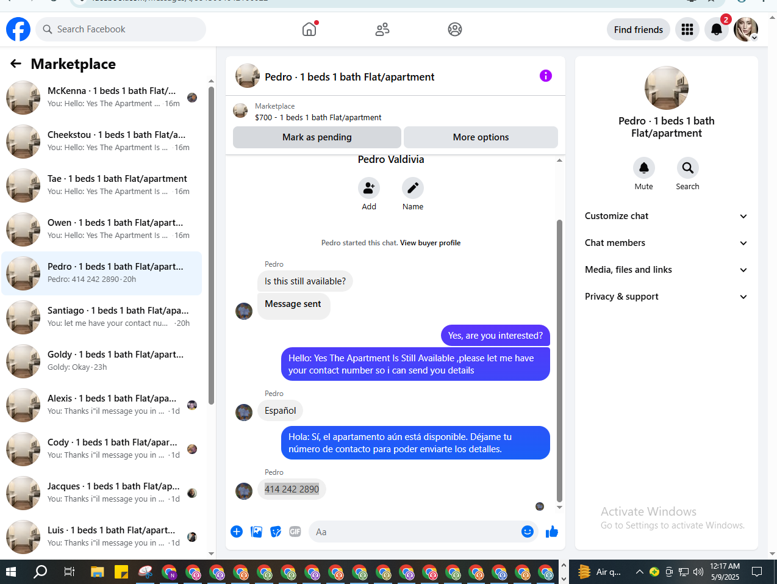Open the Groups icon in top navigation
Image resolution: width=777 pixels, height=584 pixels.
pyautogui.click(x=455, y=29)
